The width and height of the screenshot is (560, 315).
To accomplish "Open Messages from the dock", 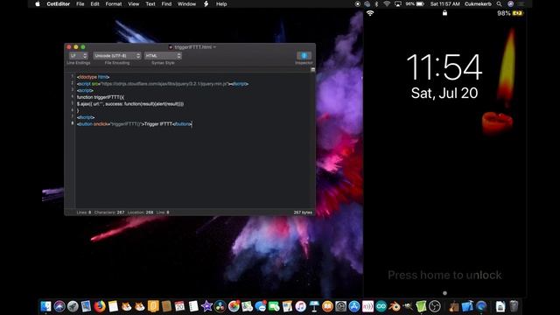I will click(261, 306).
